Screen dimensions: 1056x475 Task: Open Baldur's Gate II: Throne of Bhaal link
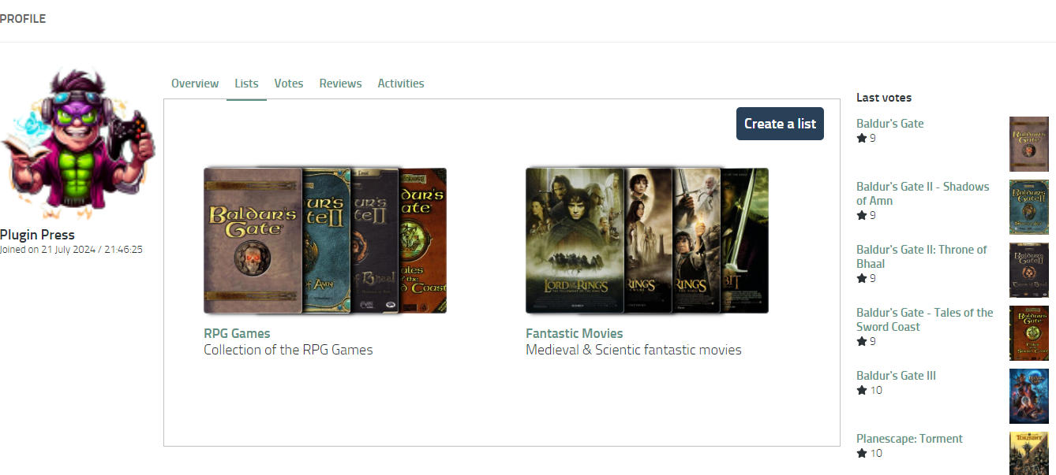tap(922, 257)
